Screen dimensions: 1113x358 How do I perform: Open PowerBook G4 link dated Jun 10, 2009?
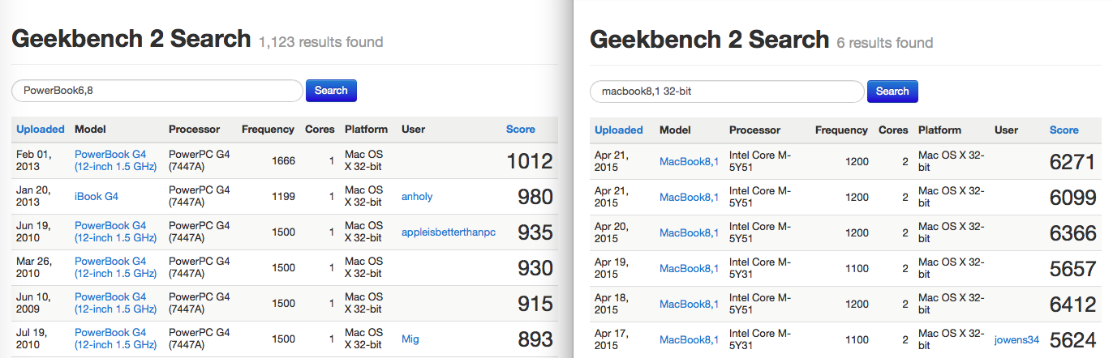tap(115, 303)
